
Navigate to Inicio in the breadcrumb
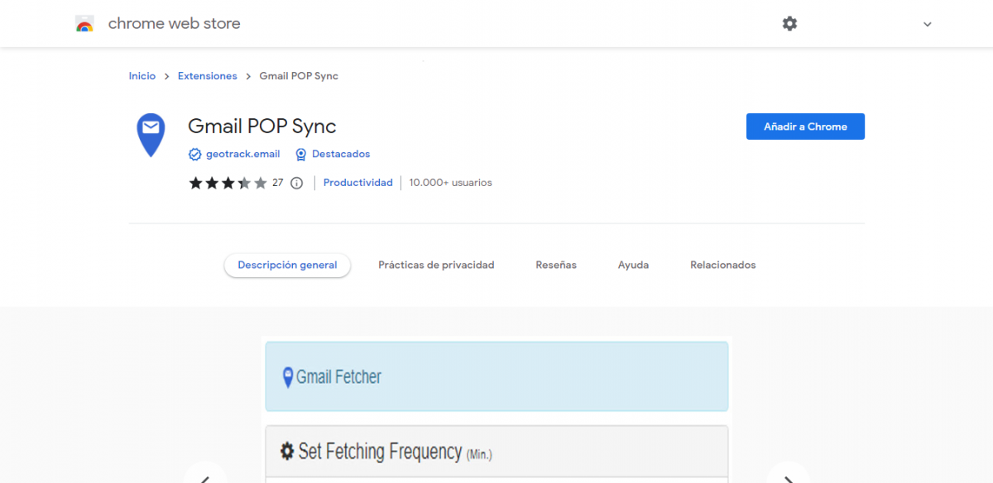pos(142,76)
